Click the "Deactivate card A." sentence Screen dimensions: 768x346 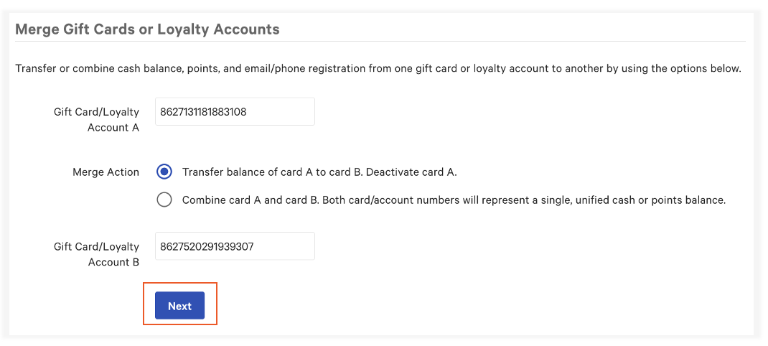click(x=416, y=172)
